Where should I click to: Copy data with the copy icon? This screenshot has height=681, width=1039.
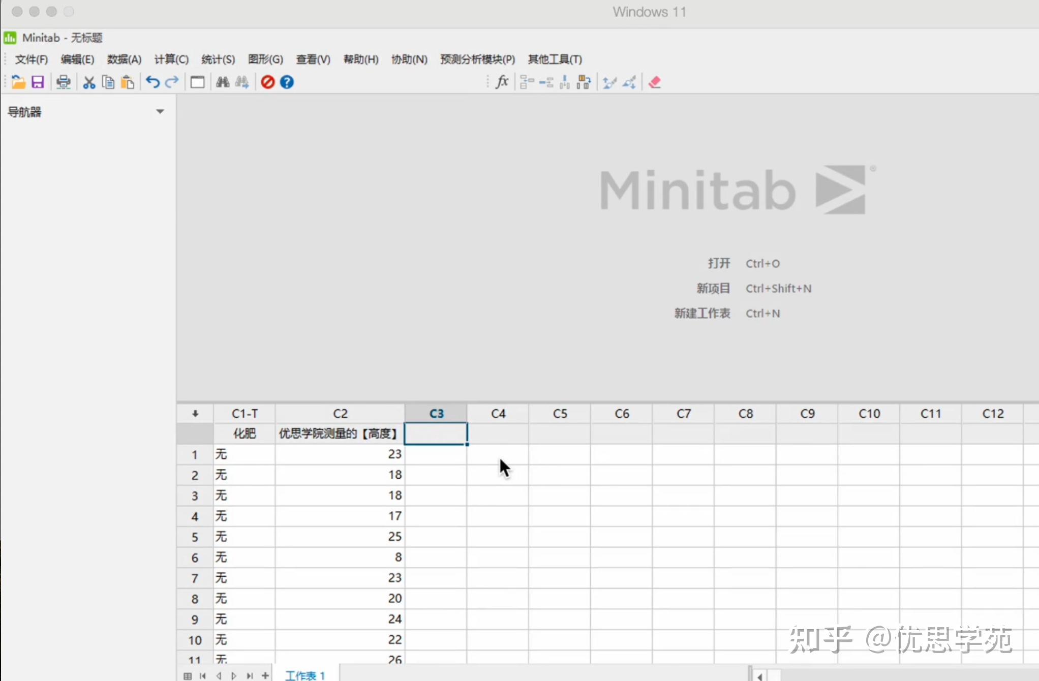108,82
